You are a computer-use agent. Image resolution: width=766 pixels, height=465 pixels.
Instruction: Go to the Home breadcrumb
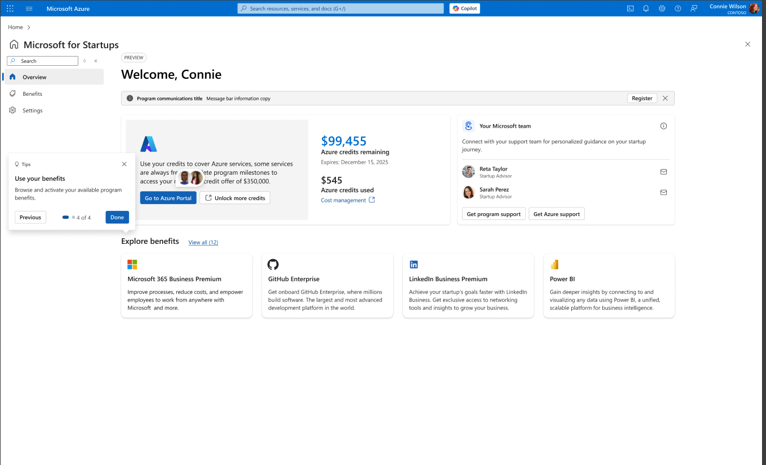click(x=15, y=27)
